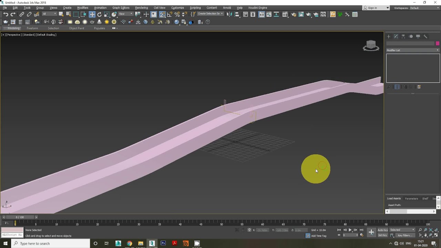Select the Parameters tab in asset panel
The width and height of the screenshot is (441, 248).
pyautogui.click(x=411, y=198)
